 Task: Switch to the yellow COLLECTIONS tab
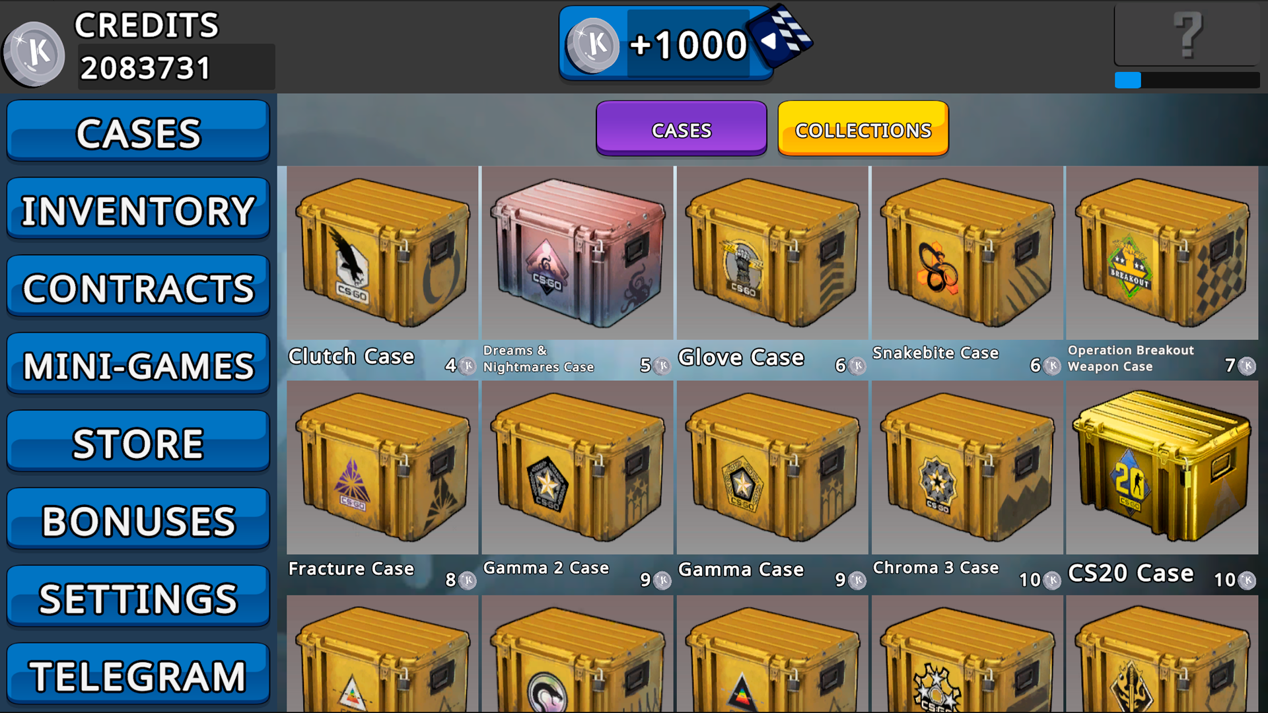pos(863,129)
